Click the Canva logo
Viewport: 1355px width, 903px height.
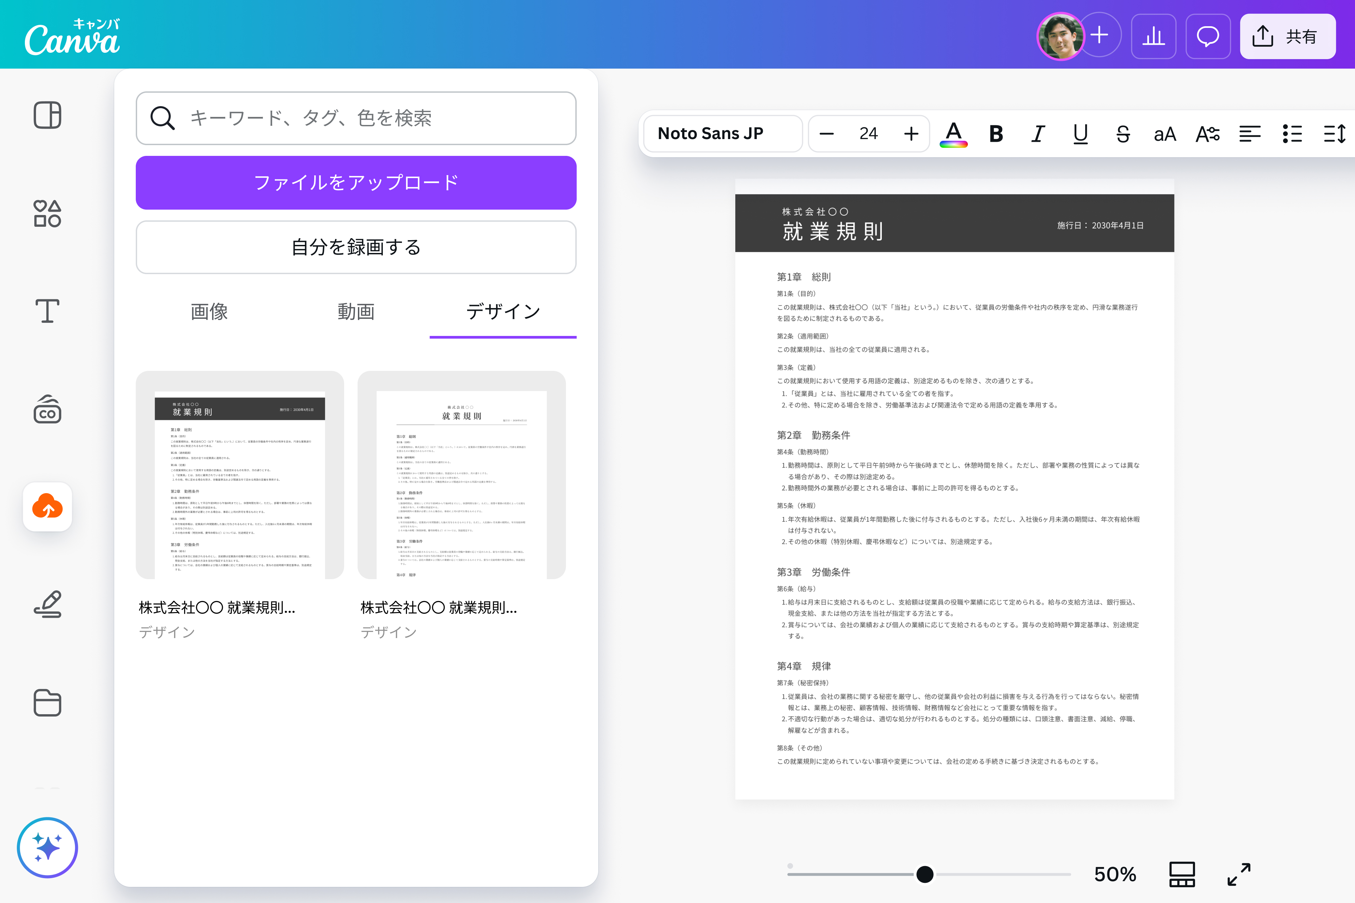point(72,36)
